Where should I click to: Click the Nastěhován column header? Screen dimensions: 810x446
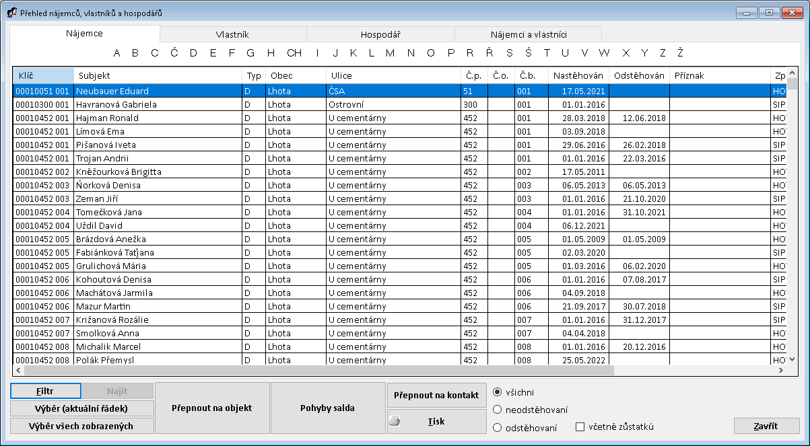tap(579, 76)
